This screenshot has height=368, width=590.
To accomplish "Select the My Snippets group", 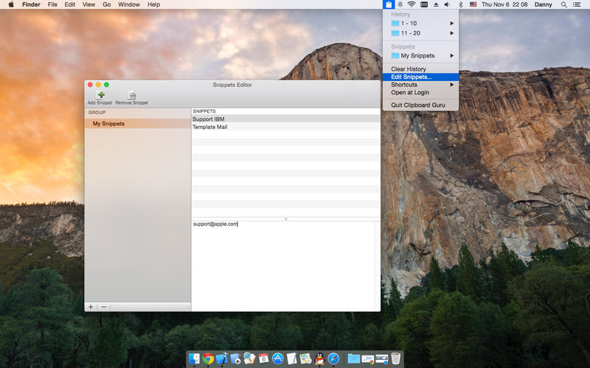I will tap(138, 124).
